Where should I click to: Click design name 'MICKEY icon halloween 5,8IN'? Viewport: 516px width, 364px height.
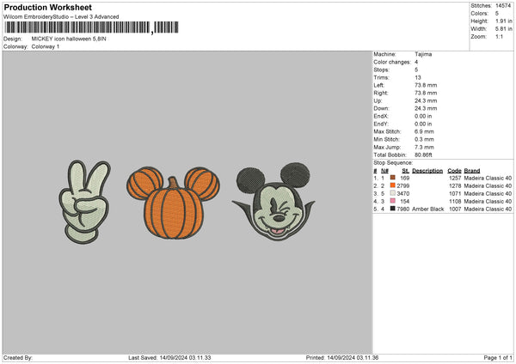69,39
